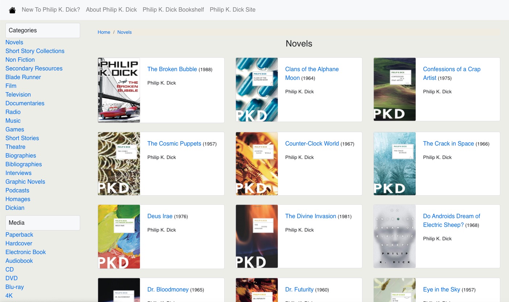The height and width of the screenshot is (302, 509).
Task: Open "Dr. Bloodmoney" from the novel list
Action: tap(168, 289)
